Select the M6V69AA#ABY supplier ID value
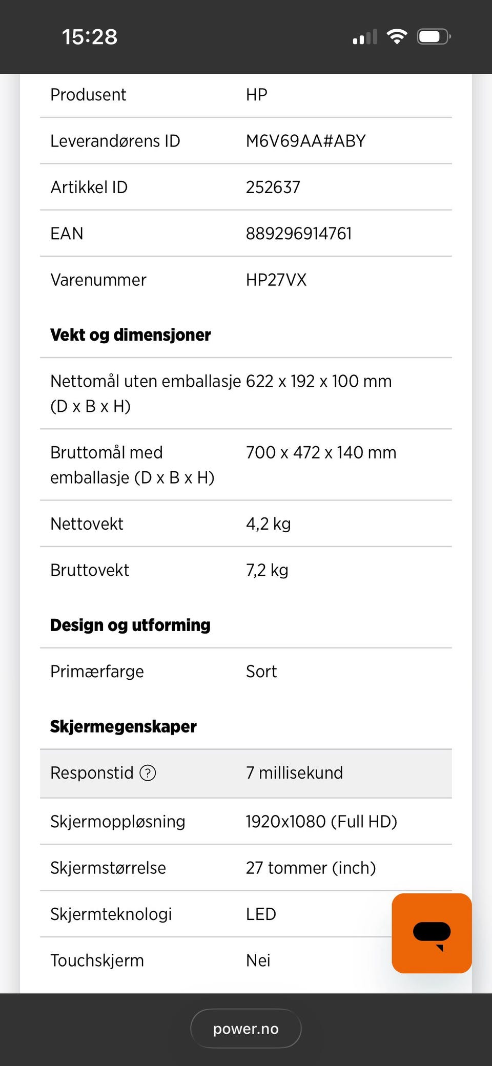 306,141
